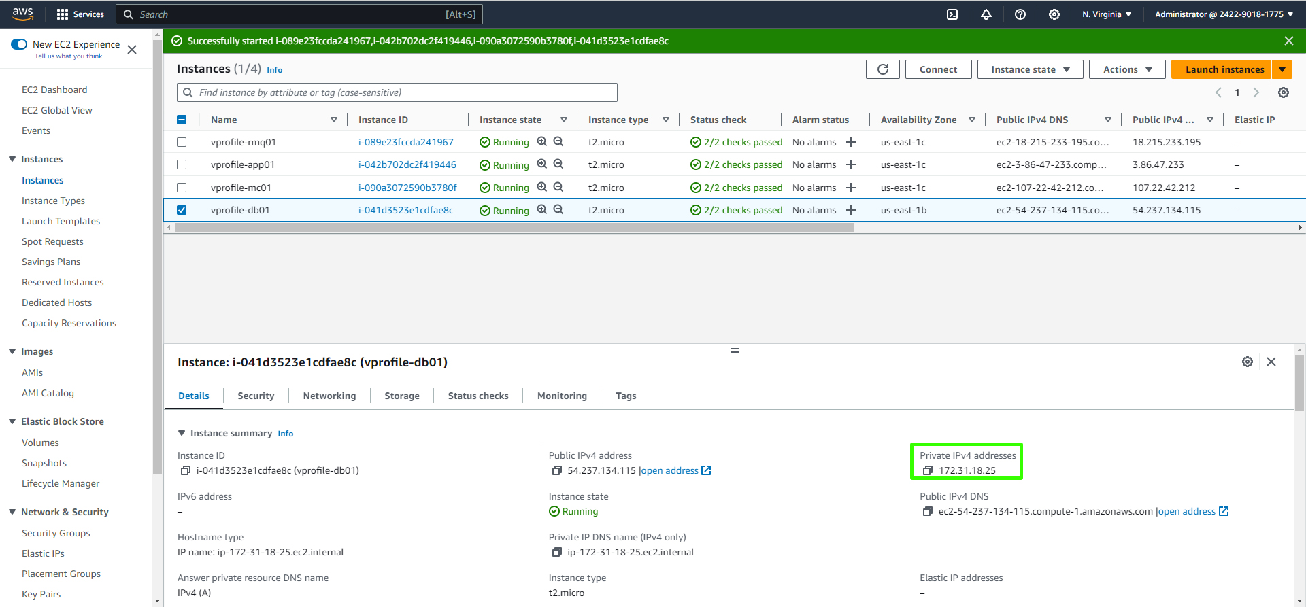Collapse the Instance summary section
Screen dimensions: 1306x607
pos(182,433)
